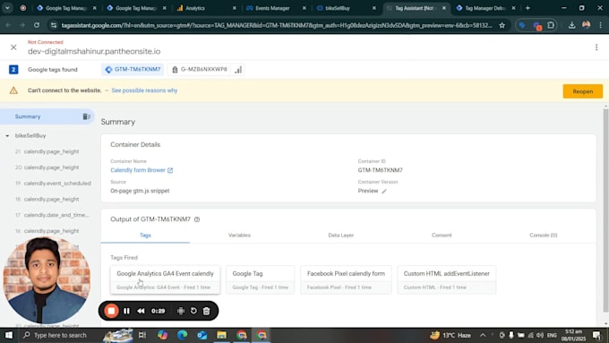
Task: Open Task View on the taskbar
Action: 142,335
